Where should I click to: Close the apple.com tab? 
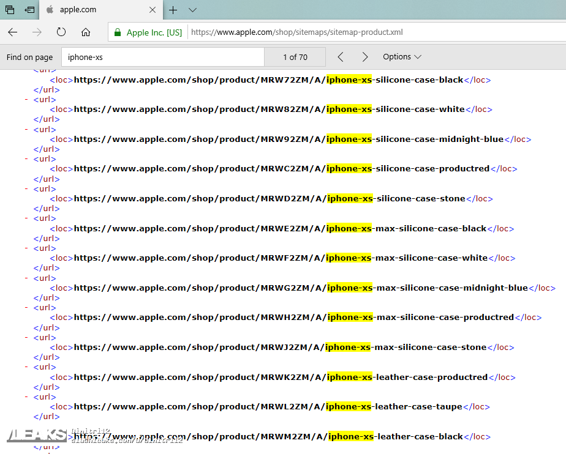(153, 10)
